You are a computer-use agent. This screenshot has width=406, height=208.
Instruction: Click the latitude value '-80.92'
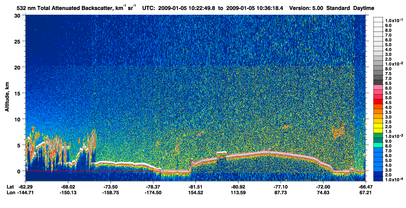coord(238,187)
